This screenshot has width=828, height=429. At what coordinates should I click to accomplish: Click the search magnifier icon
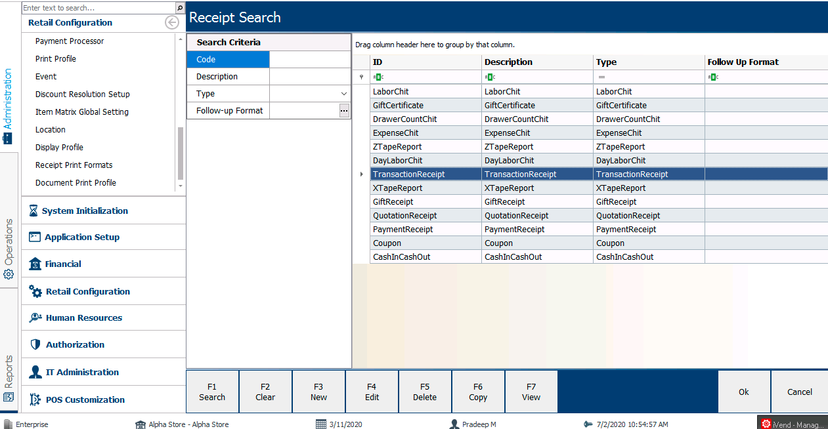[180, 8]
